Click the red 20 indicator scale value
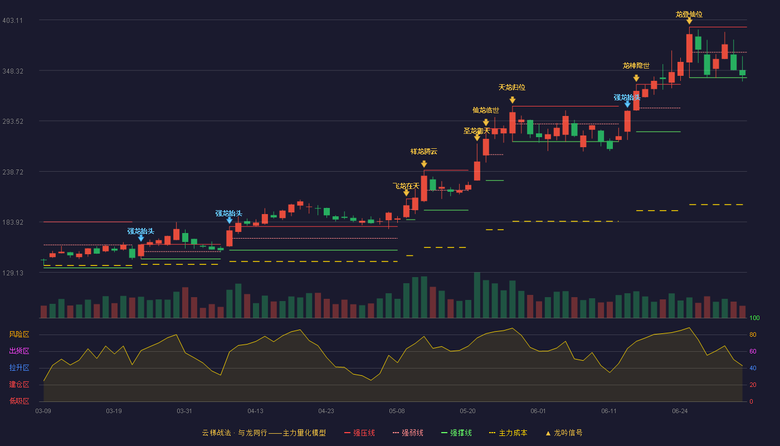This screenshot has height=446, width=780. pos(753,385)
